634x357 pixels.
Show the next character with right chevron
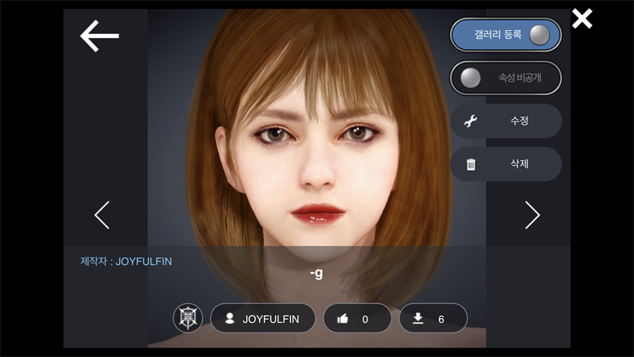(x=532, y=215)
